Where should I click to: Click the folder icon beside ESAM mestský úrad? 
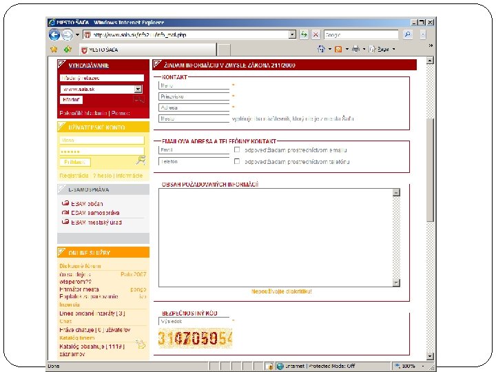pos(65,222)
